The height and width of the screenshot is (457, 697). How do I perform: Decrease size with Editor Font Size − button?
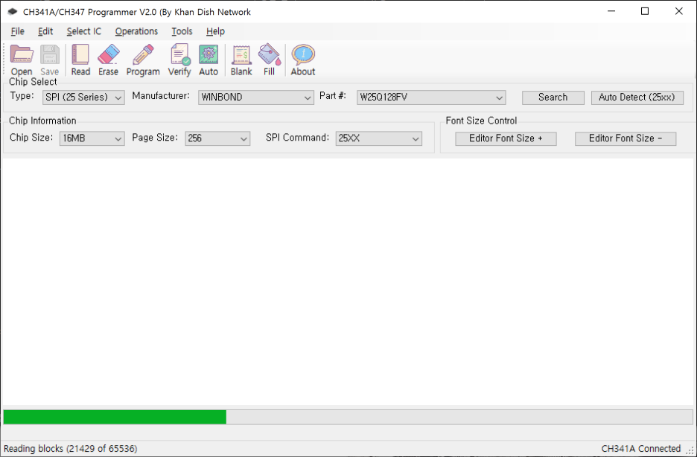tap(626, 138)
